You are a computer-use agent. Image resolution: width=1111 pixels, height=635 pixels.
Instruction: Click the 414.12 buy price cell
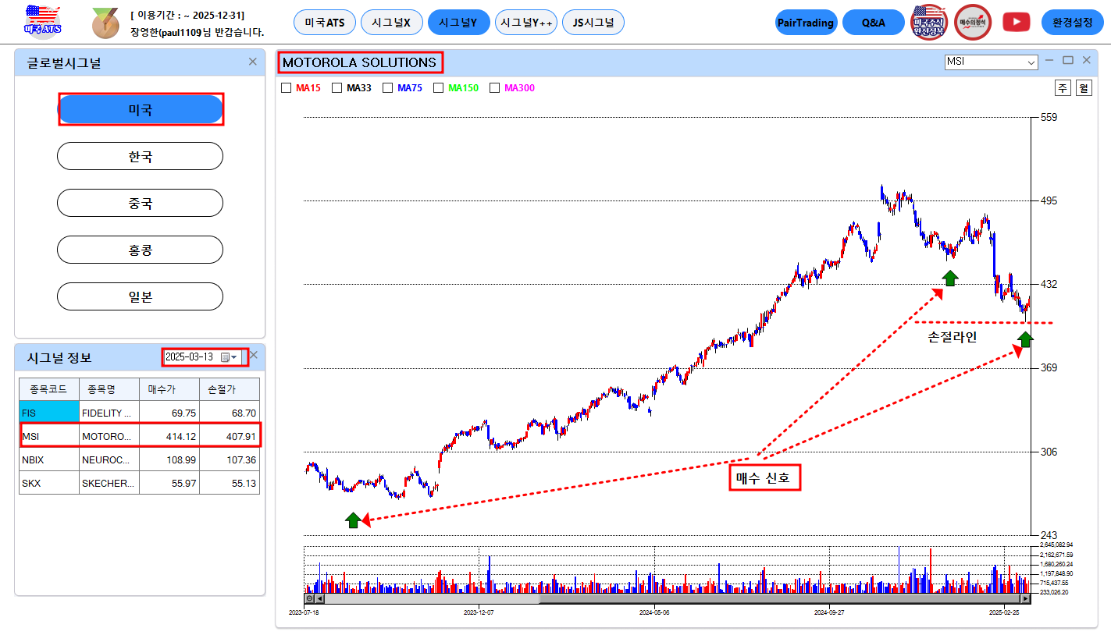click(x=169, y=436)
